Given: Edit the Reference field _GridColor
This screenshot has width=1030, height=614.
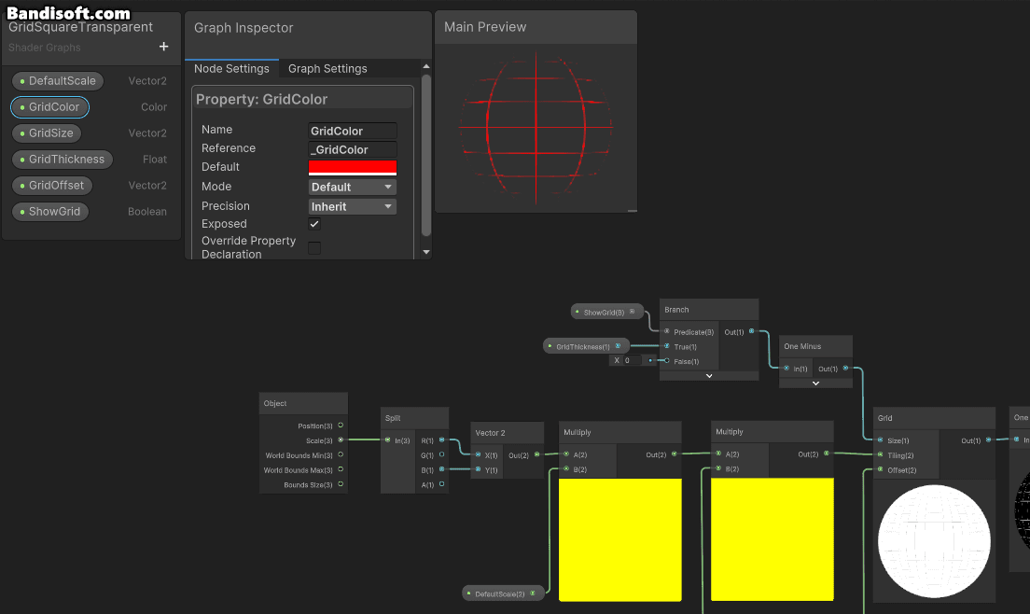Looking at the screenshot, I should pos(352,149).
